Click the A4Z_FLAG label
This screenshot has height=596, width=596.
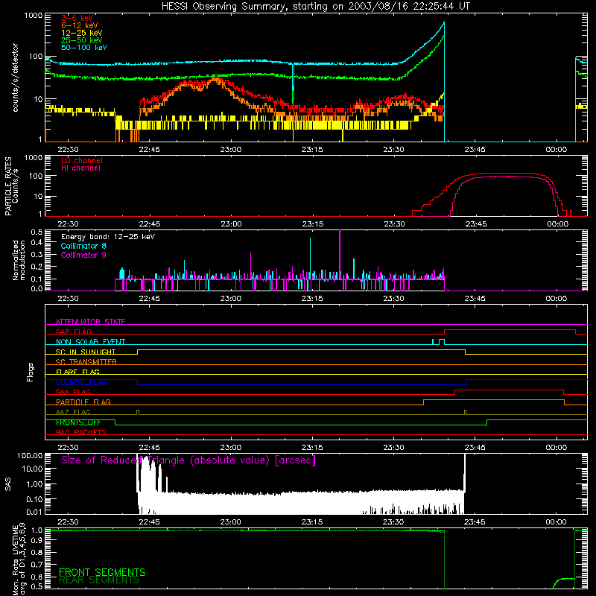pyautogui.click(x=73, y=412)
